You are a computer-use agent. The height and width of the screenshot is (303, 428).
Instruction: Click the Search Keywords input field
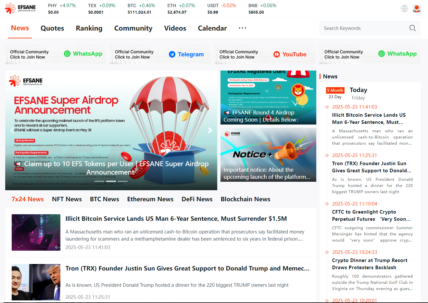pyautogui.click(x=364, y=28)
